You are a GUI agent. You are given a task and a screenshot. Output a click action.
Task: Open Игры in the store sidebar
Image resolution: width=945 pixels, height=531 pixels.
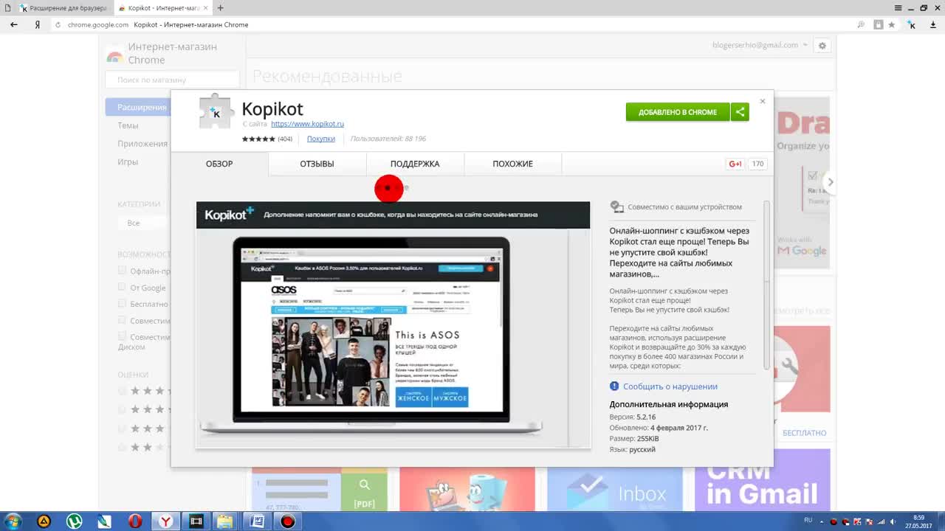(x=128, y=162)
